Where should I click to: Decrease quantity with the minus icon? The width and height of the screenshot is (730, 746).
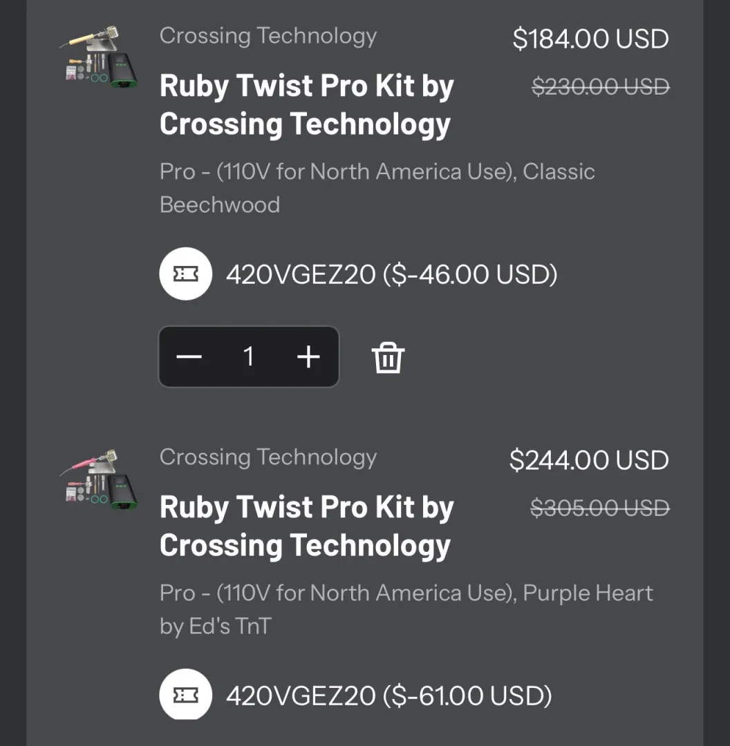(x=189, y=356)
